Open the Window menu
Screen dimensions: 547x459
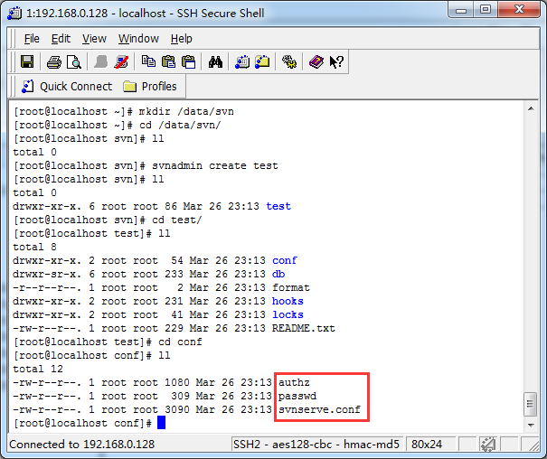click(x=138, y=39)
